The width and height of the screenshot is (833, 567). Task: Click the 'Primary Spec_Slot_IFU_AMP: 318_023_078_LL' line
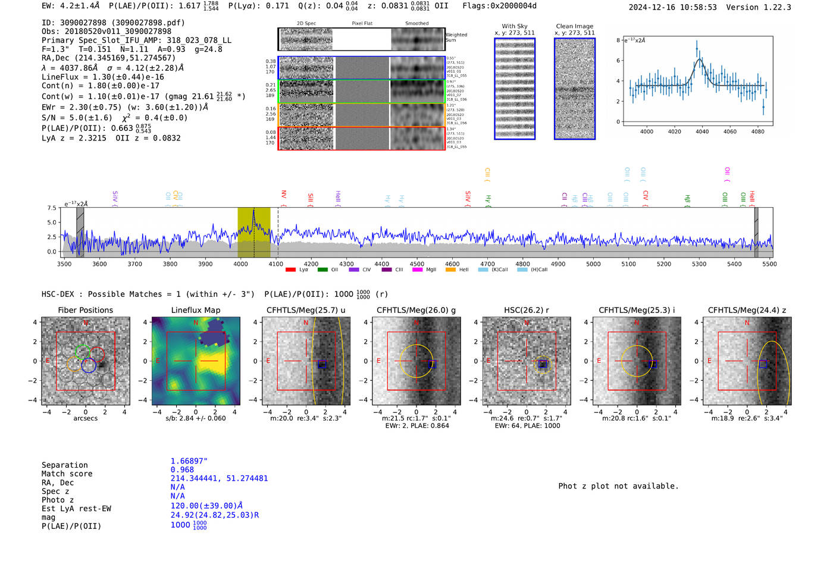coord(136,40)
